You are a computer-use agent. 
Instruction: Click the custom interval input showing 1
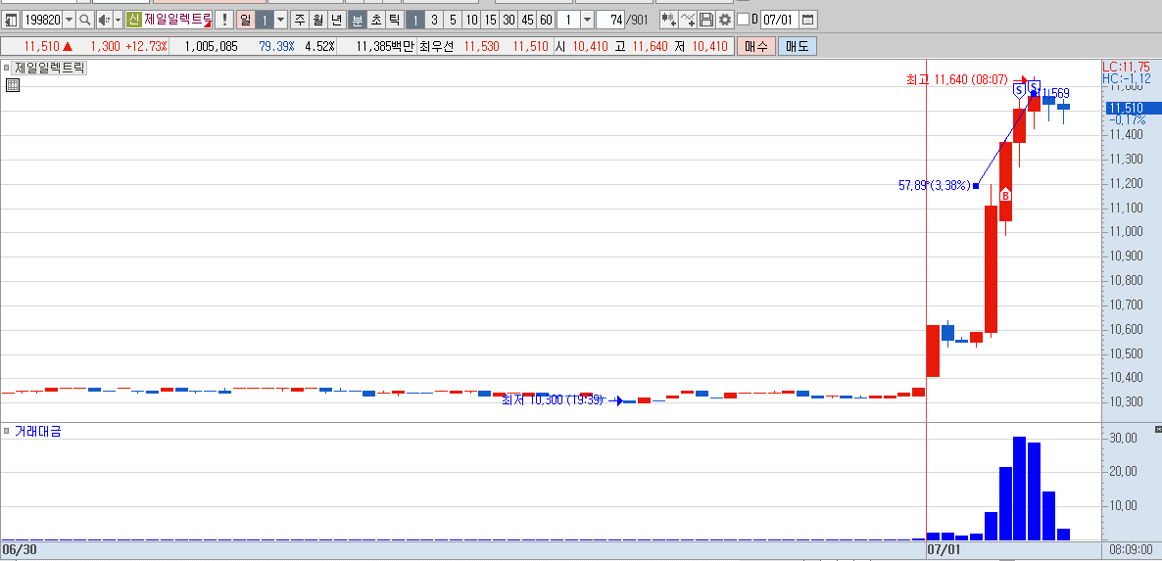pos(568,20)
